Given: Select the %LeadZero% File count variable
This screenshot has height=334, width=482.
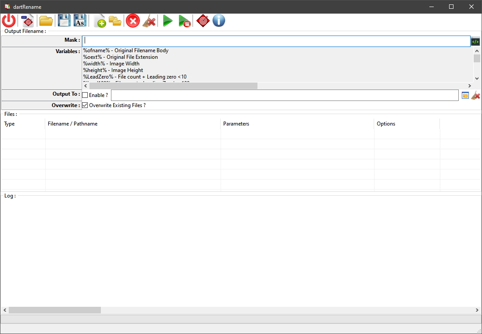Looking at the screenshot, I should pyautogui.click(x=135, y=77).
